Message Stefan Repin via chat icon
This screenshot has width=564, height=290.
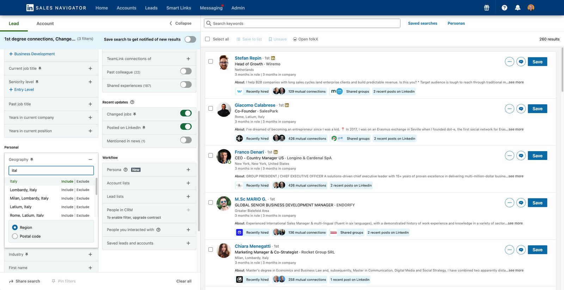point(521,62)
